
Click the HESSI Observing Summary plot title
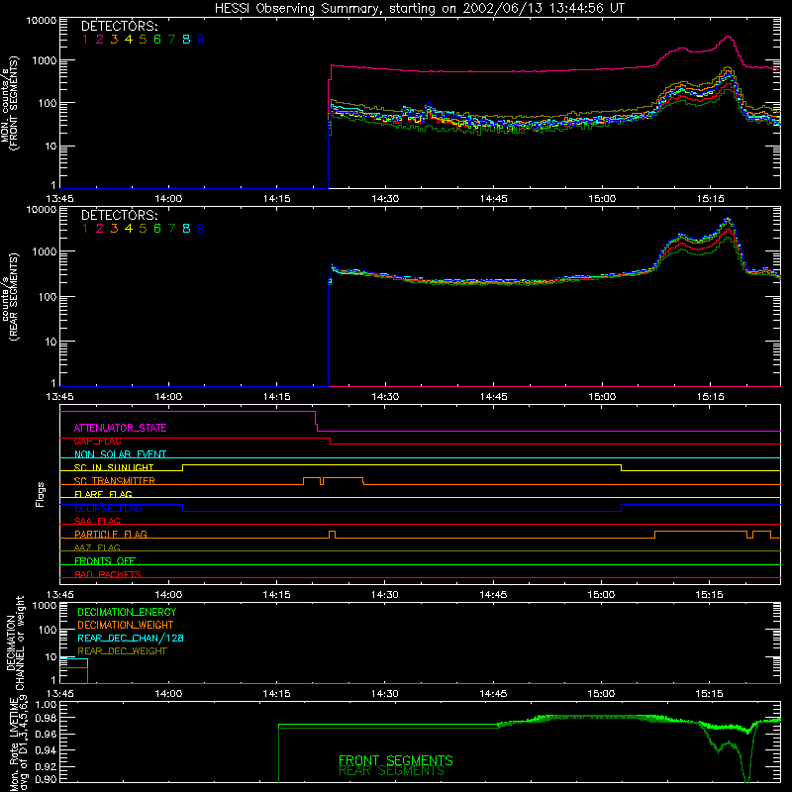click(x=420, y=8)
